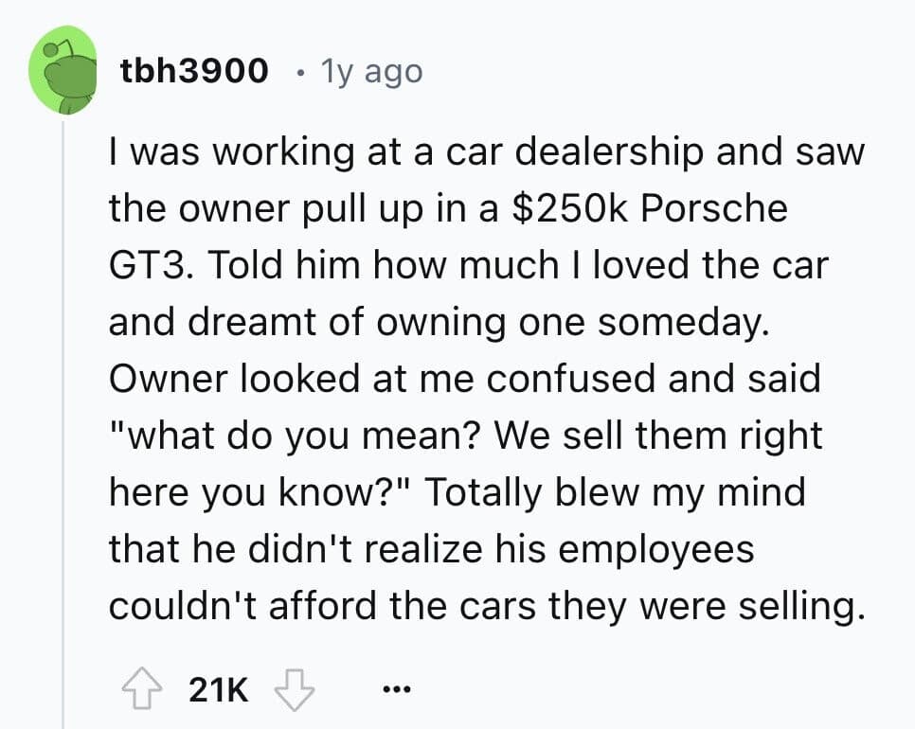Click the "GT3." text in the comment

(x=151, y=265)
